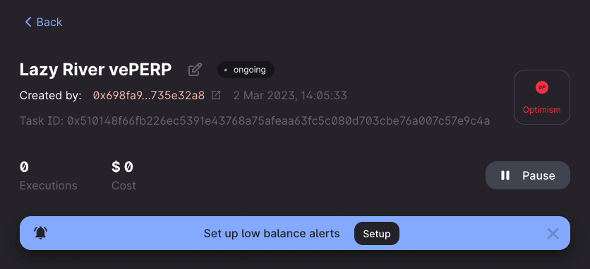Open low balance alerts Setup button
Screen dimensions: 590x269
tap(377, 234)
